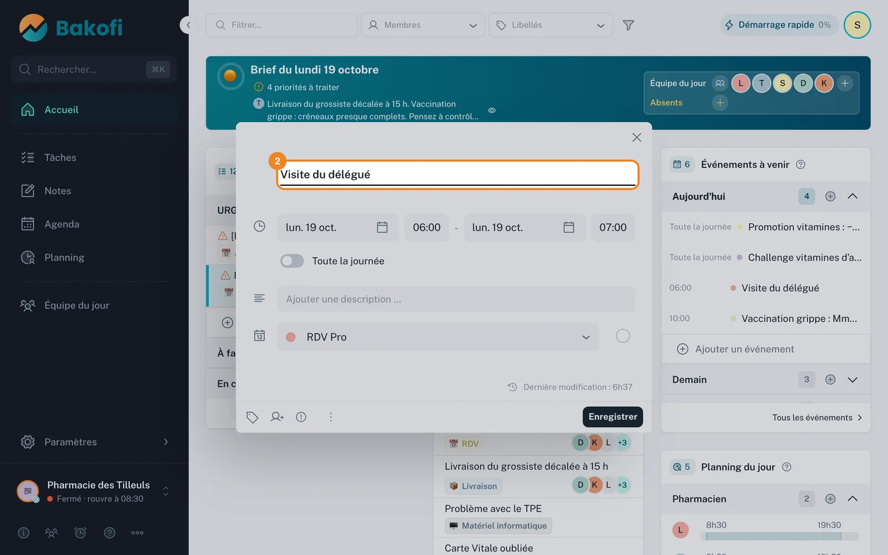888x555 pixels.
Task: Open the Membres filter dropdown
Action: pos(423,25)
